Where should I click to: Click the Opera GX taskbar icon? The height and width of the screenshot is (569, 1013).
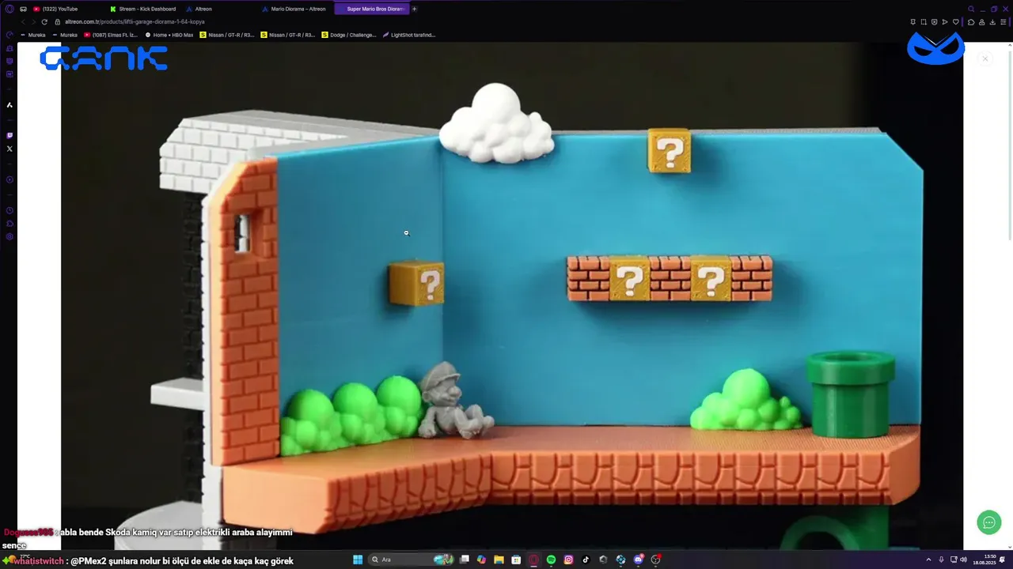click(x=533, y=560)
